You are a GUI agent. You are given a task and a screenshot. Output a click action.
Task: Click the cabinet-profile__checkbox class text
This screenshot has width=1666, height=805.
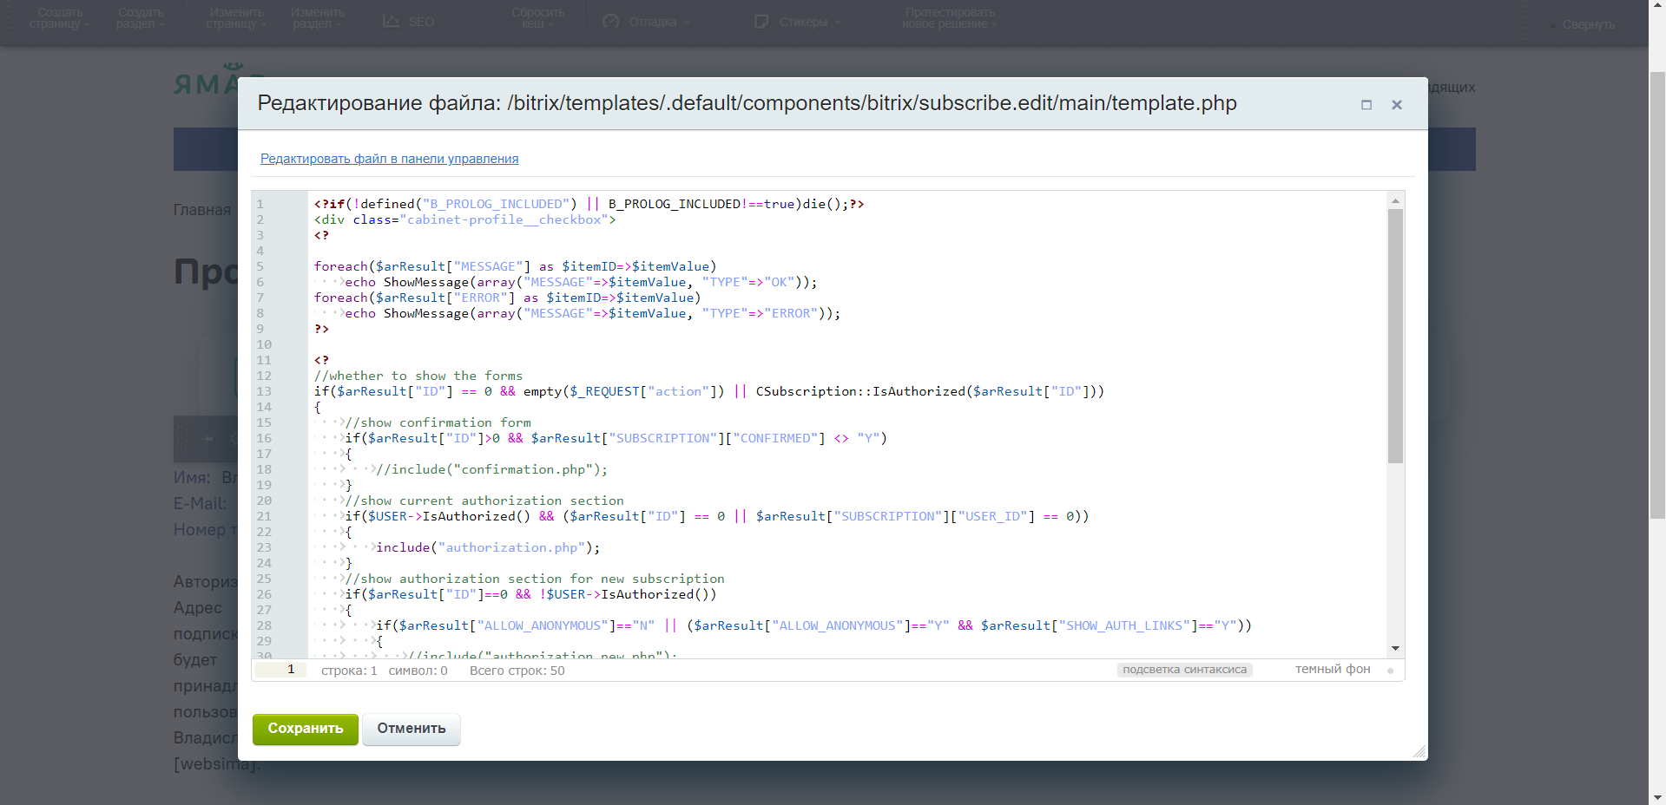(504, 220)
